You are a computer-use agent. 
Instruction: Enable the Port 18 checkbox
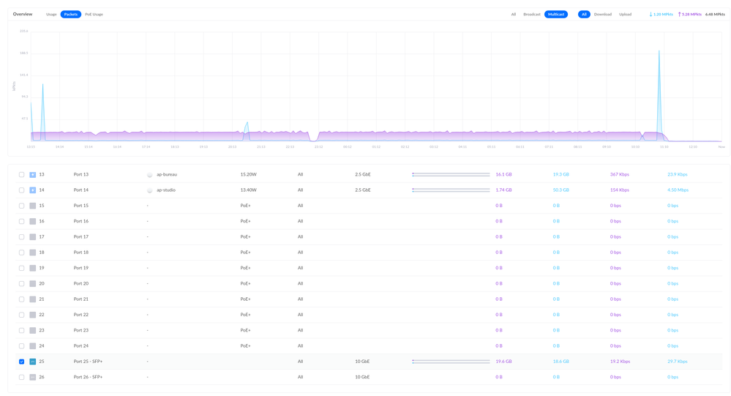(x=21, y=253)
